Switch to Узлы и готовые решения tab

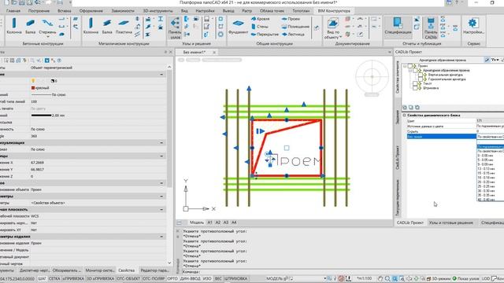451,222
